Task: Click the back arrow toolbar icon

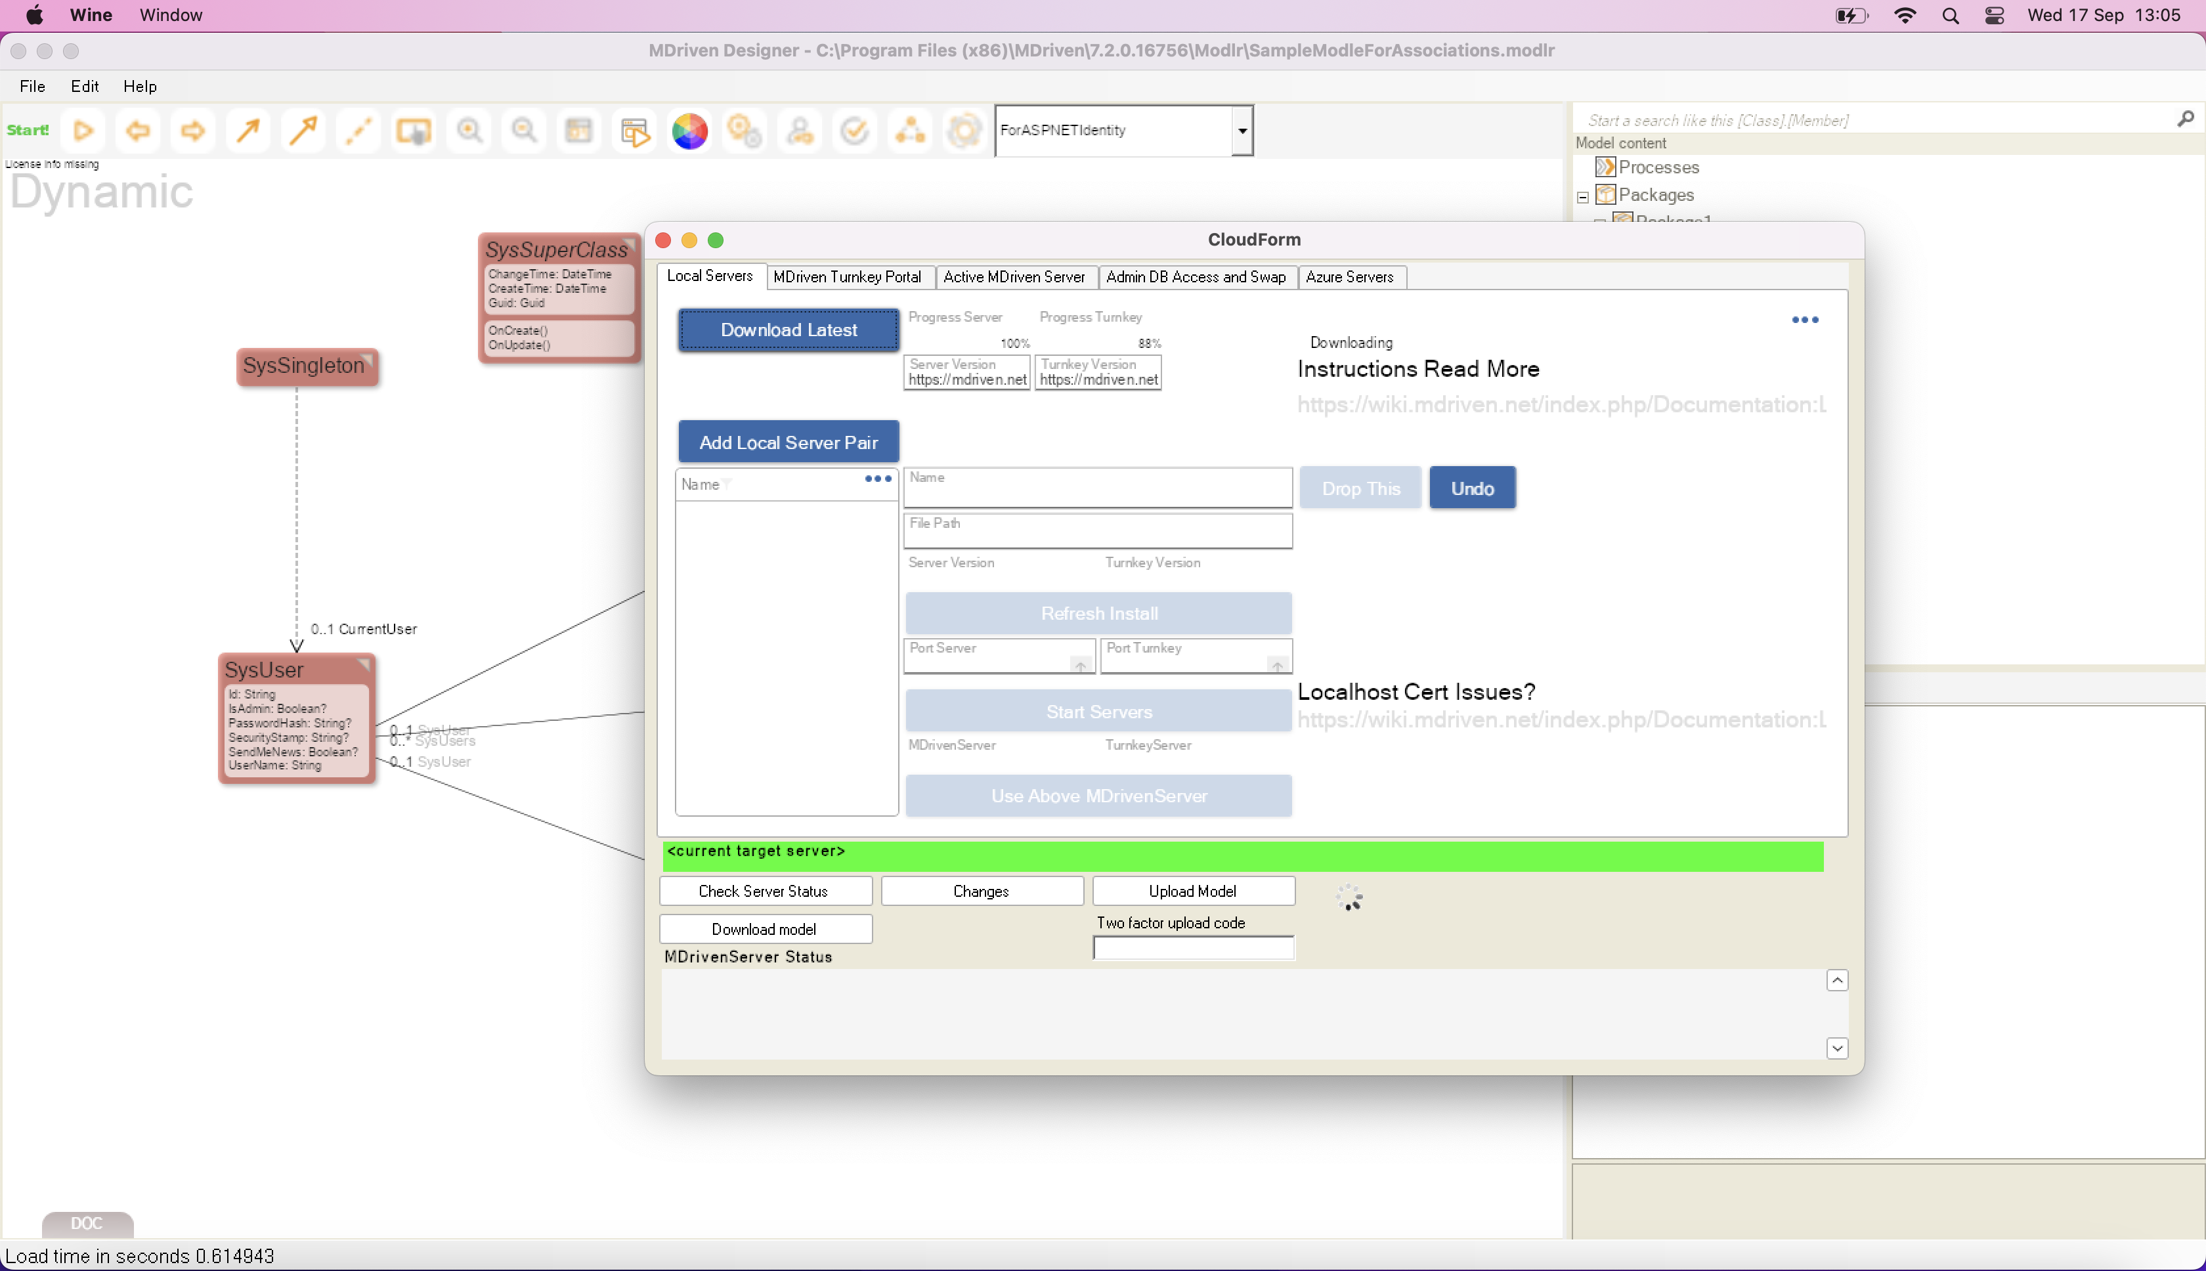Action: click(138, 131)
